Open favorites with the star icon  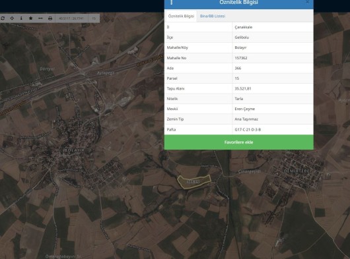pyautogui.click(x=31, y=18)
